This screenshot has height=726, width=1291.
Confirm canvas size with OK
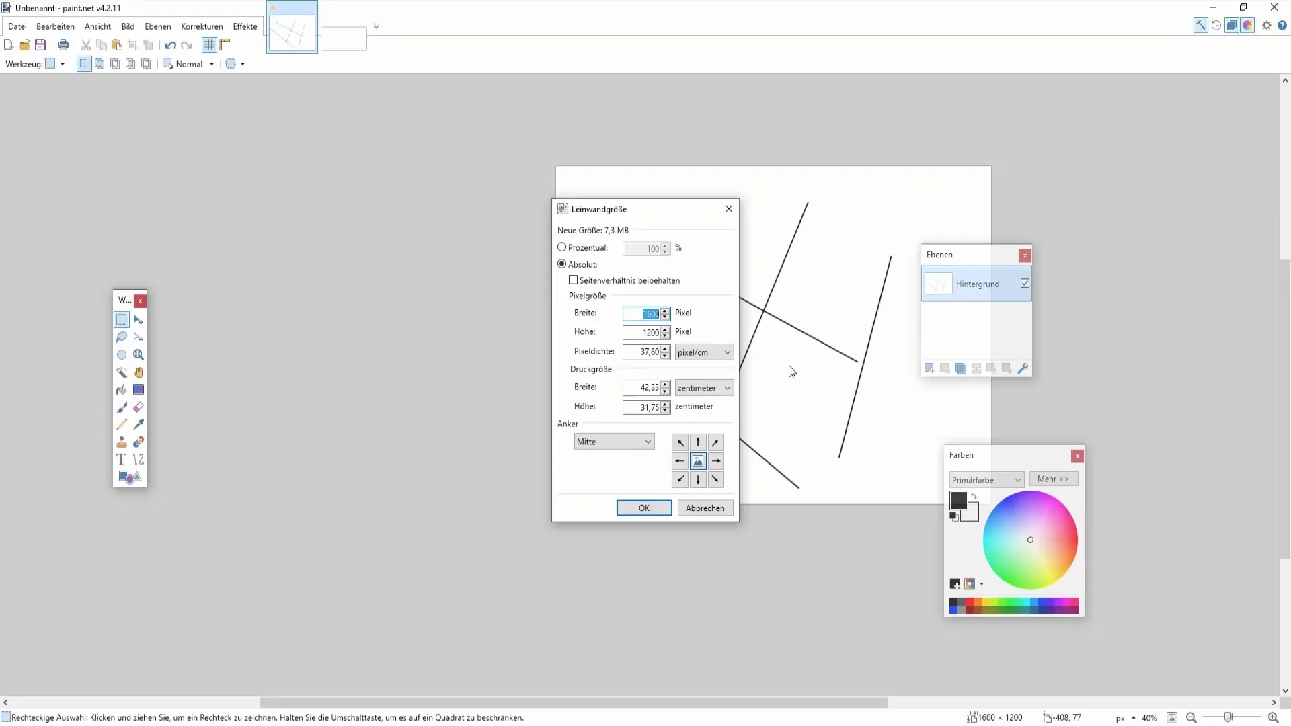point(644,508)
